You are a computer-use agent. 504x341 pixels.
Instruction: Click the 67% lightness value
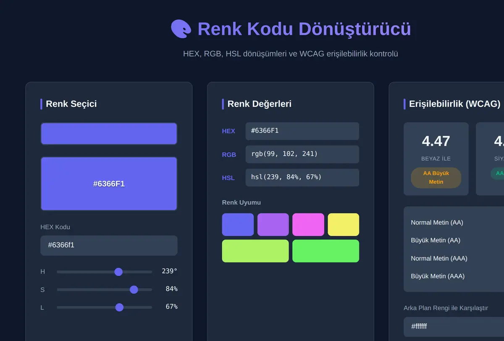pyautogui.click(x=172, y=307)
